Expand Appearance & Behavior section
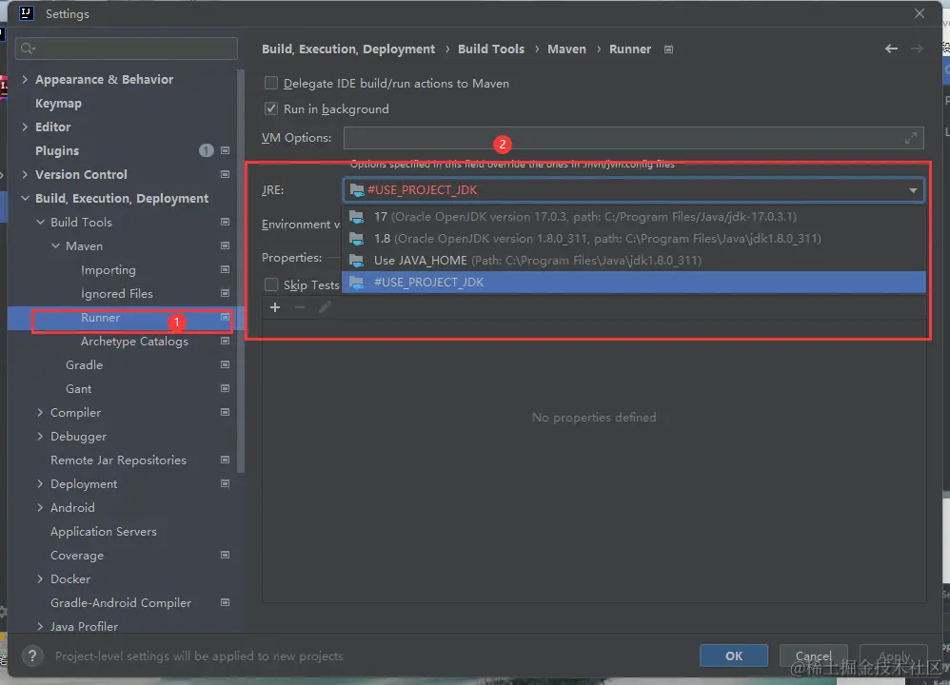The width and height of the screenshot is (950, 685). point(25,79)
